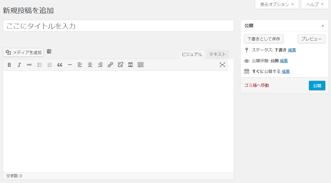This screenshot has height=183, width=331.
Task: Edit the 公開状態 visibility link
Action: [x=284, y=61]
